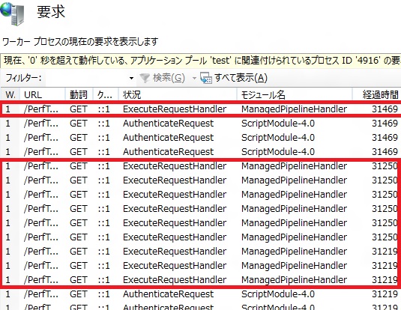The width and height of the screenshot is (401, 310).
Task: Click the W. column header
Action: (x=10, y=95)
